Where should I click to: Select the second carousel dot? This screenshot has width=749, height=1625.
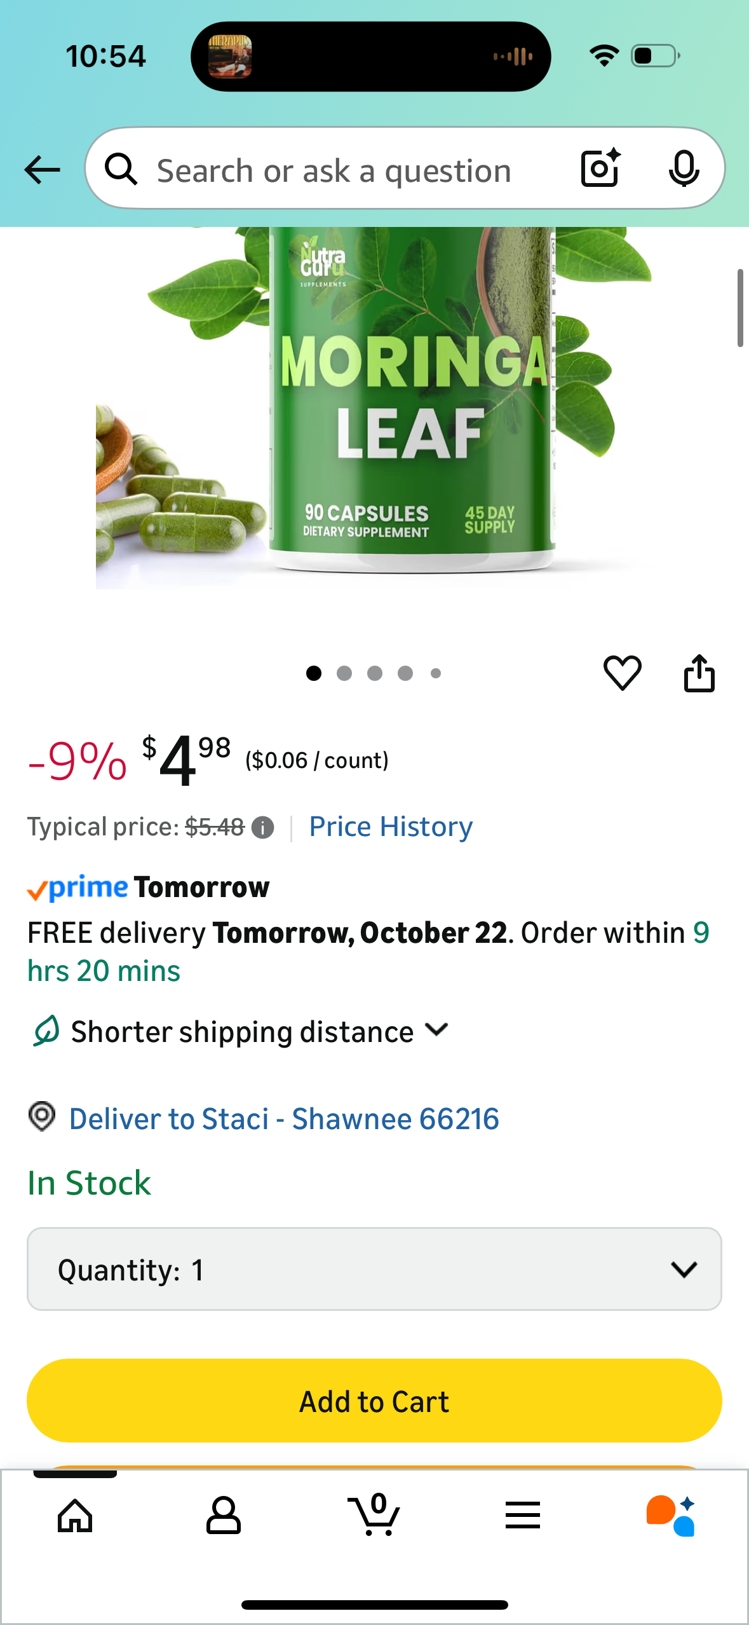tap(344, 673)
